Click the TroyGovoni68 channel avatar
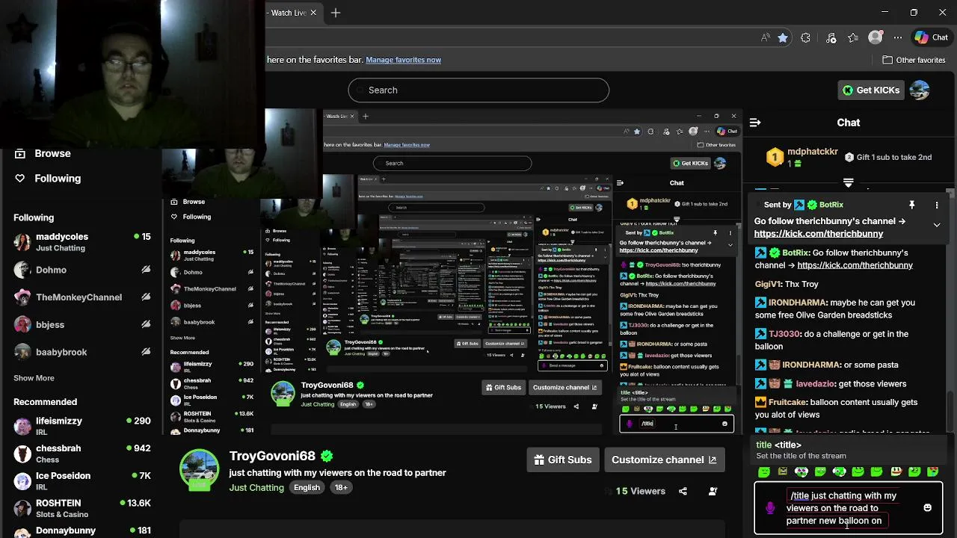The width and height of the screenshot is (957, 538). pyautogui.click(x=199, y=470)
